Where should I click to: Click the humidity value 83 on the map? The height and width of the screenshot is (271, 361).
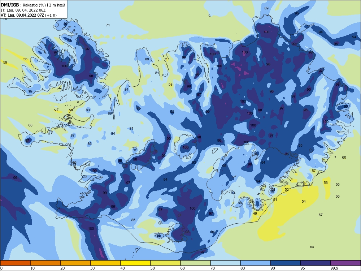tap(88, 110)
